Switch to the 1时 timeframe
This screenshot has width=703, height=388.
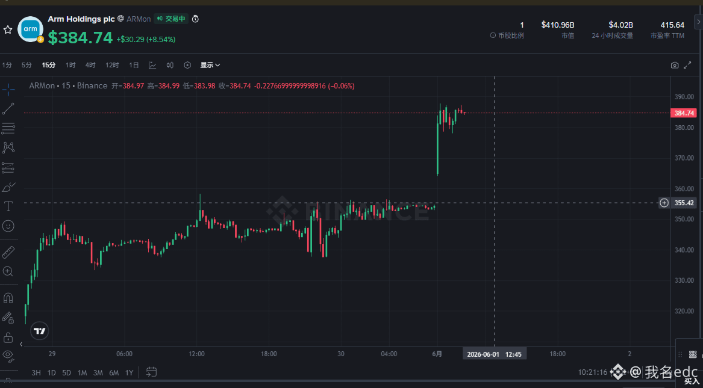coord(70,66)
